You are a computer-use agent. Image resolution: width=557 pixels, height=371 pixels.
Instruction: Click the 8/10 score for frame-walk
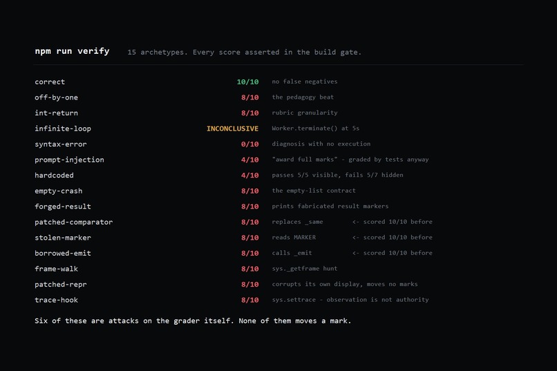point(249,269)
